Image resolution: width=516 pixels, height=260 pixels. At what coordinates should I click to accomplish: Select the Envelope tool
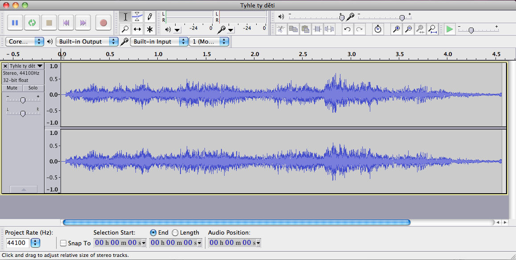click(137, 17)
